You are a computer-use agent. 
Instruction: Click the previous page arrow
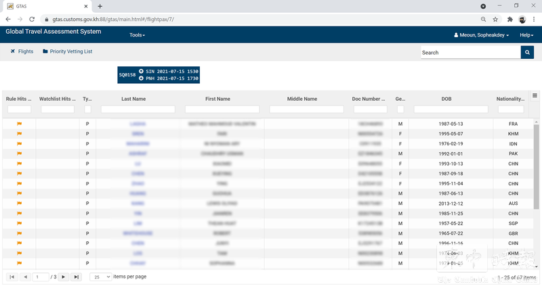pyautogui.click(x=25, y=277)
